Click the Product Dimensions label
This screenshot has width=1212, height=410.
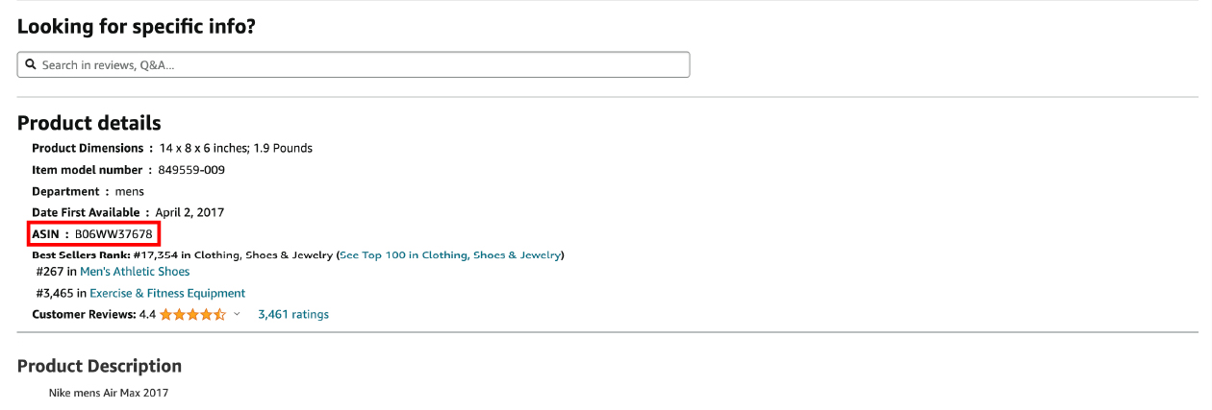pos(88,148)
